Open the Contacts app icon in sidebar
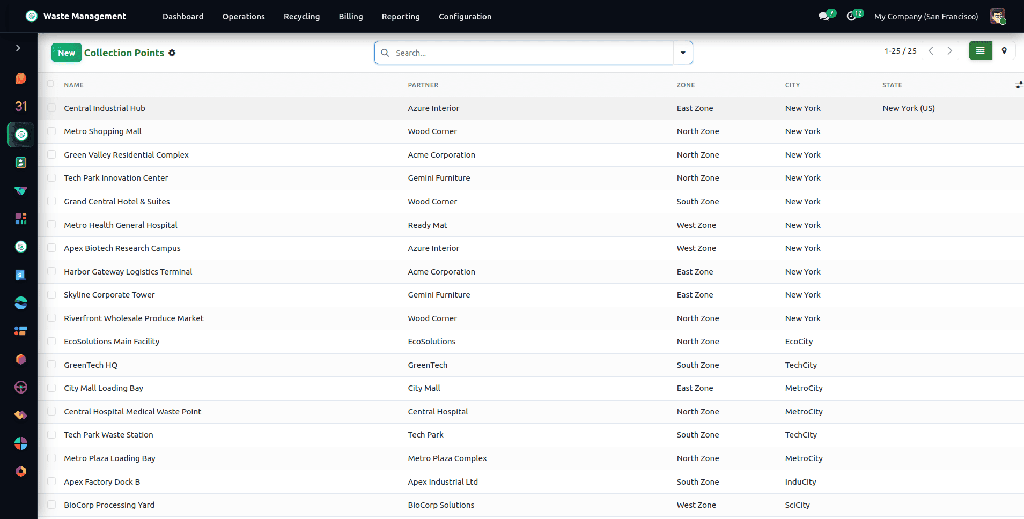Image resolution: width=1024 pixels, height=519 pixels. [x=21, y=162]
